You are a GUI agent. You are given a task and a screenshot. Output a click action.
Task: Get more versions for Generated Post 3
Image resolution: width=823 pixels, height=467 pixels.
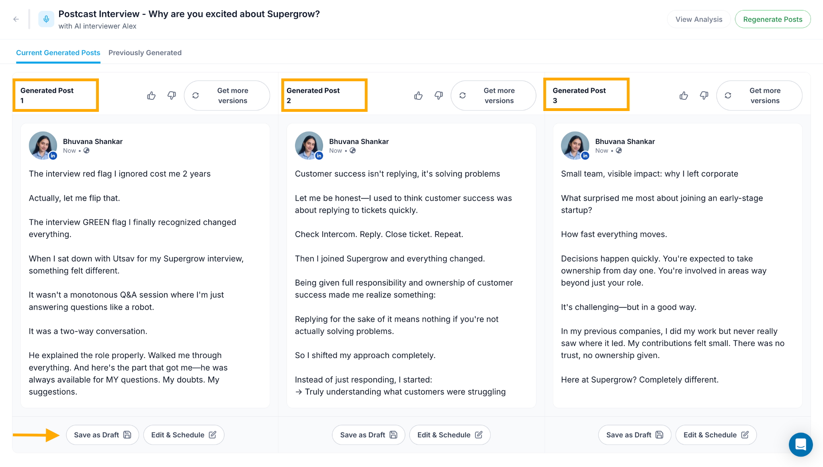click(x=759, y=96)
